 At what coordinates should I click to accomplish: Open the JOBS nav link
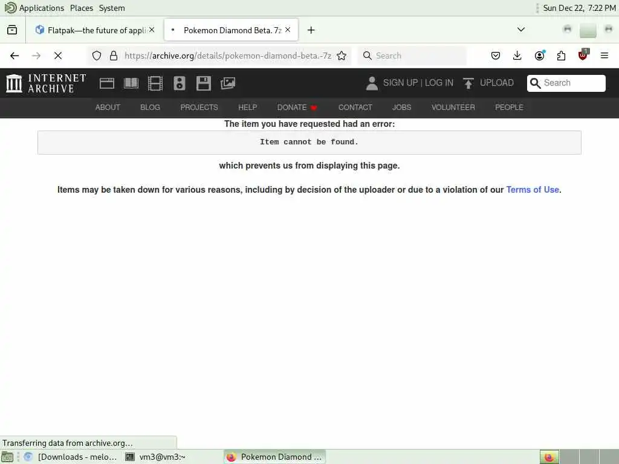pos(401,108)
